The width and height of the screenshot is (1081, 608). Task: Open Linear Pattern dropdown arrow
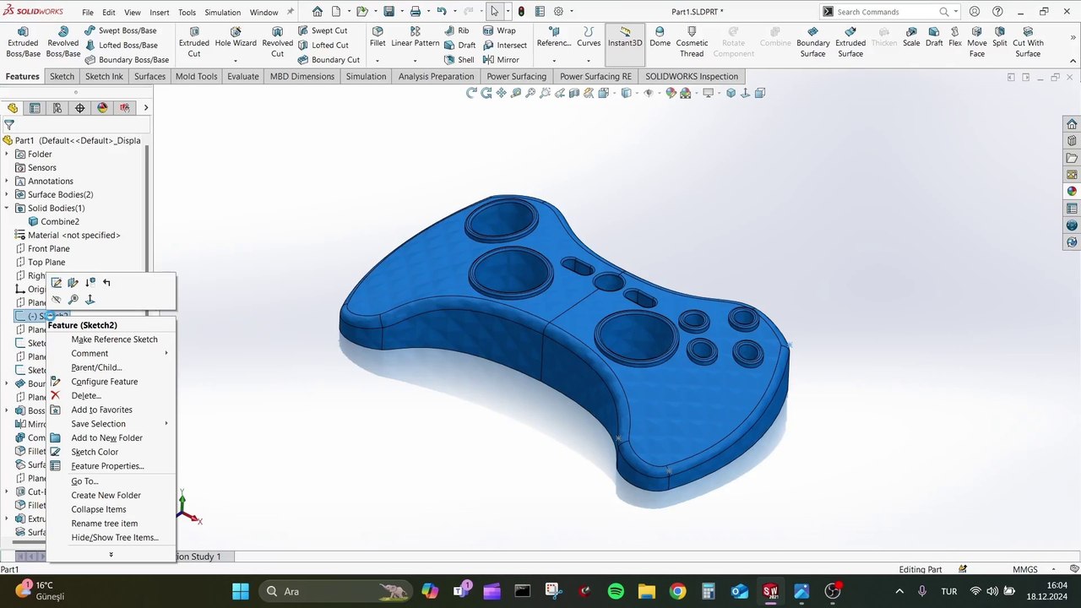(415, 61)
